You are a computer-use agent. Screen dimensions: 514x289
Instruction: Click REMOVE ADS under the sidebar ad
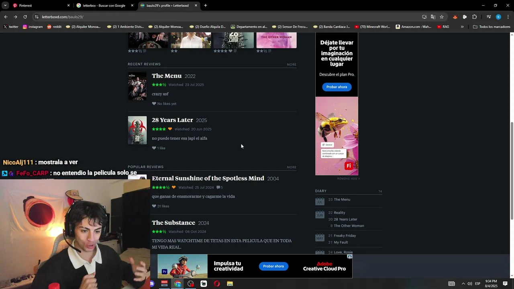tap(349, 179)
